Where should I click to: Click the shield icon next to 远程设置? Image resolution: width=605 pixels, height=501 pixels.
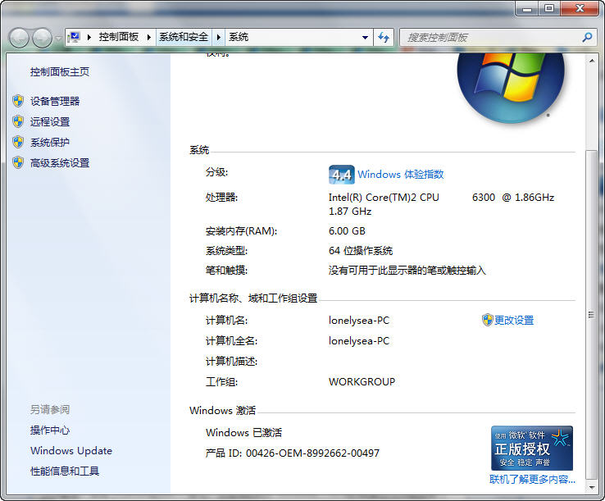tap(18, 121)
